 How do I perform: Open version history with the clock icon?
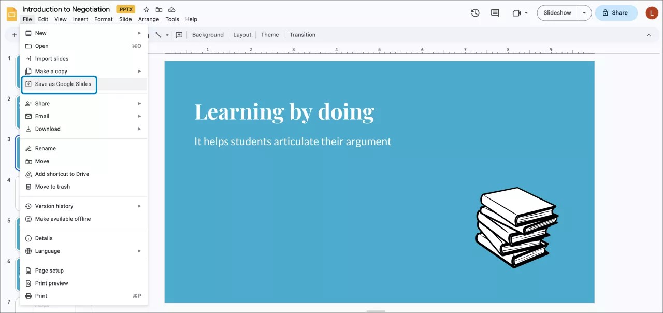[x=475, y=13]
